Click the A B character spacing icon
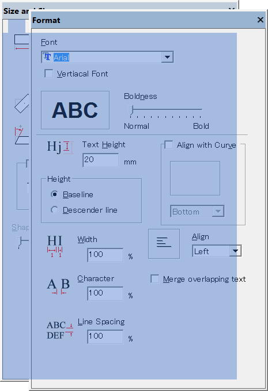 pos(58,286)
